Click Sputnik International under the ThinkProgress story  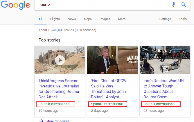[54, 104]
